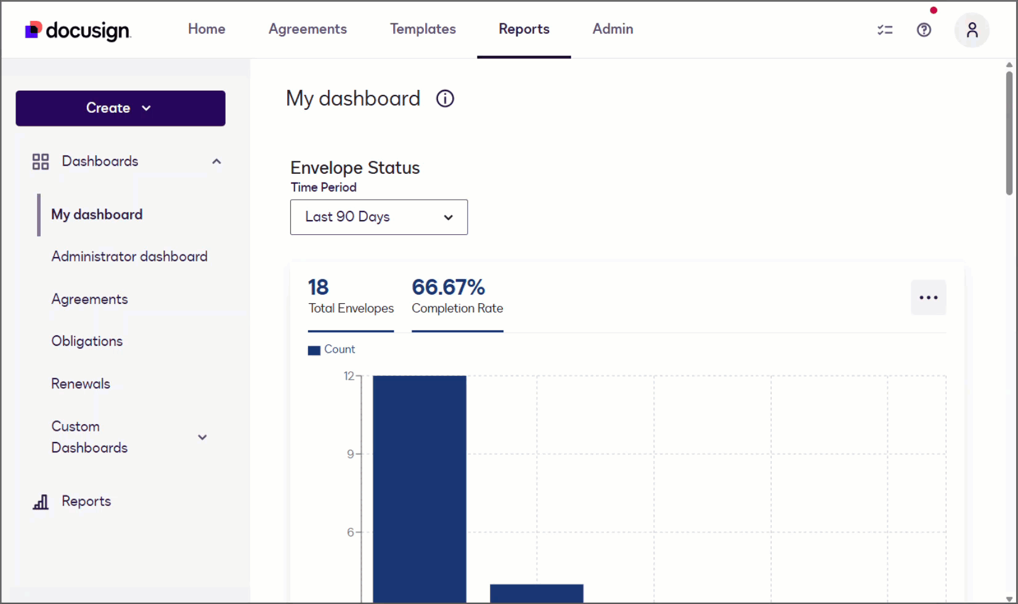Open the three-dot chart options menu

928,298
